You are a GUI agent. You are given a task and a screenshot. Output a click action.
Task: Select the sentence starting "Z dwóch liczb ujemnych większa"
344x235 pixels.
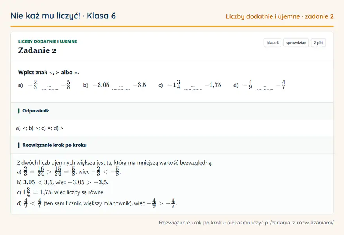[115, 163]
